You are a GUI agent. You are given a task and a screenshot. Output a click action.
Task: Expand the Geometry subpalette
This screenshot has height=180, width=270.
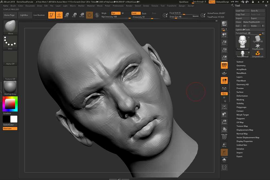pos(241,65)
